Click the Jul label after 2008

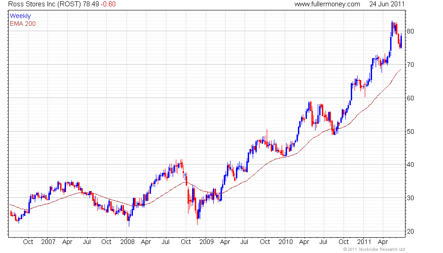pos(165,242)
